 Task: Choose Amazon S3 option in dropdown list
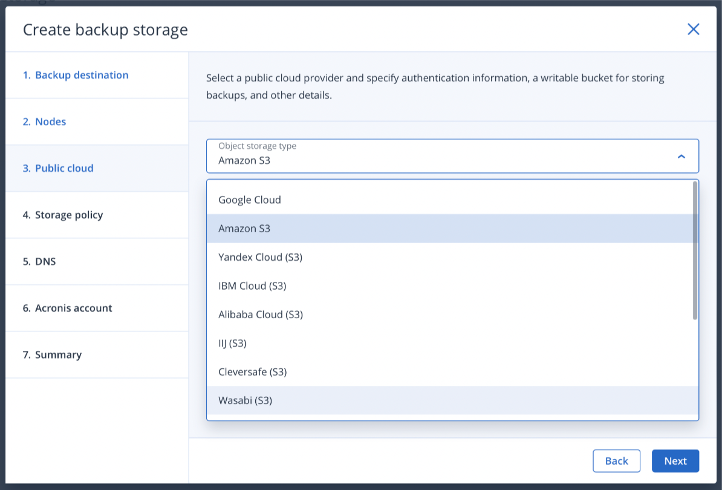pos(244,229)
